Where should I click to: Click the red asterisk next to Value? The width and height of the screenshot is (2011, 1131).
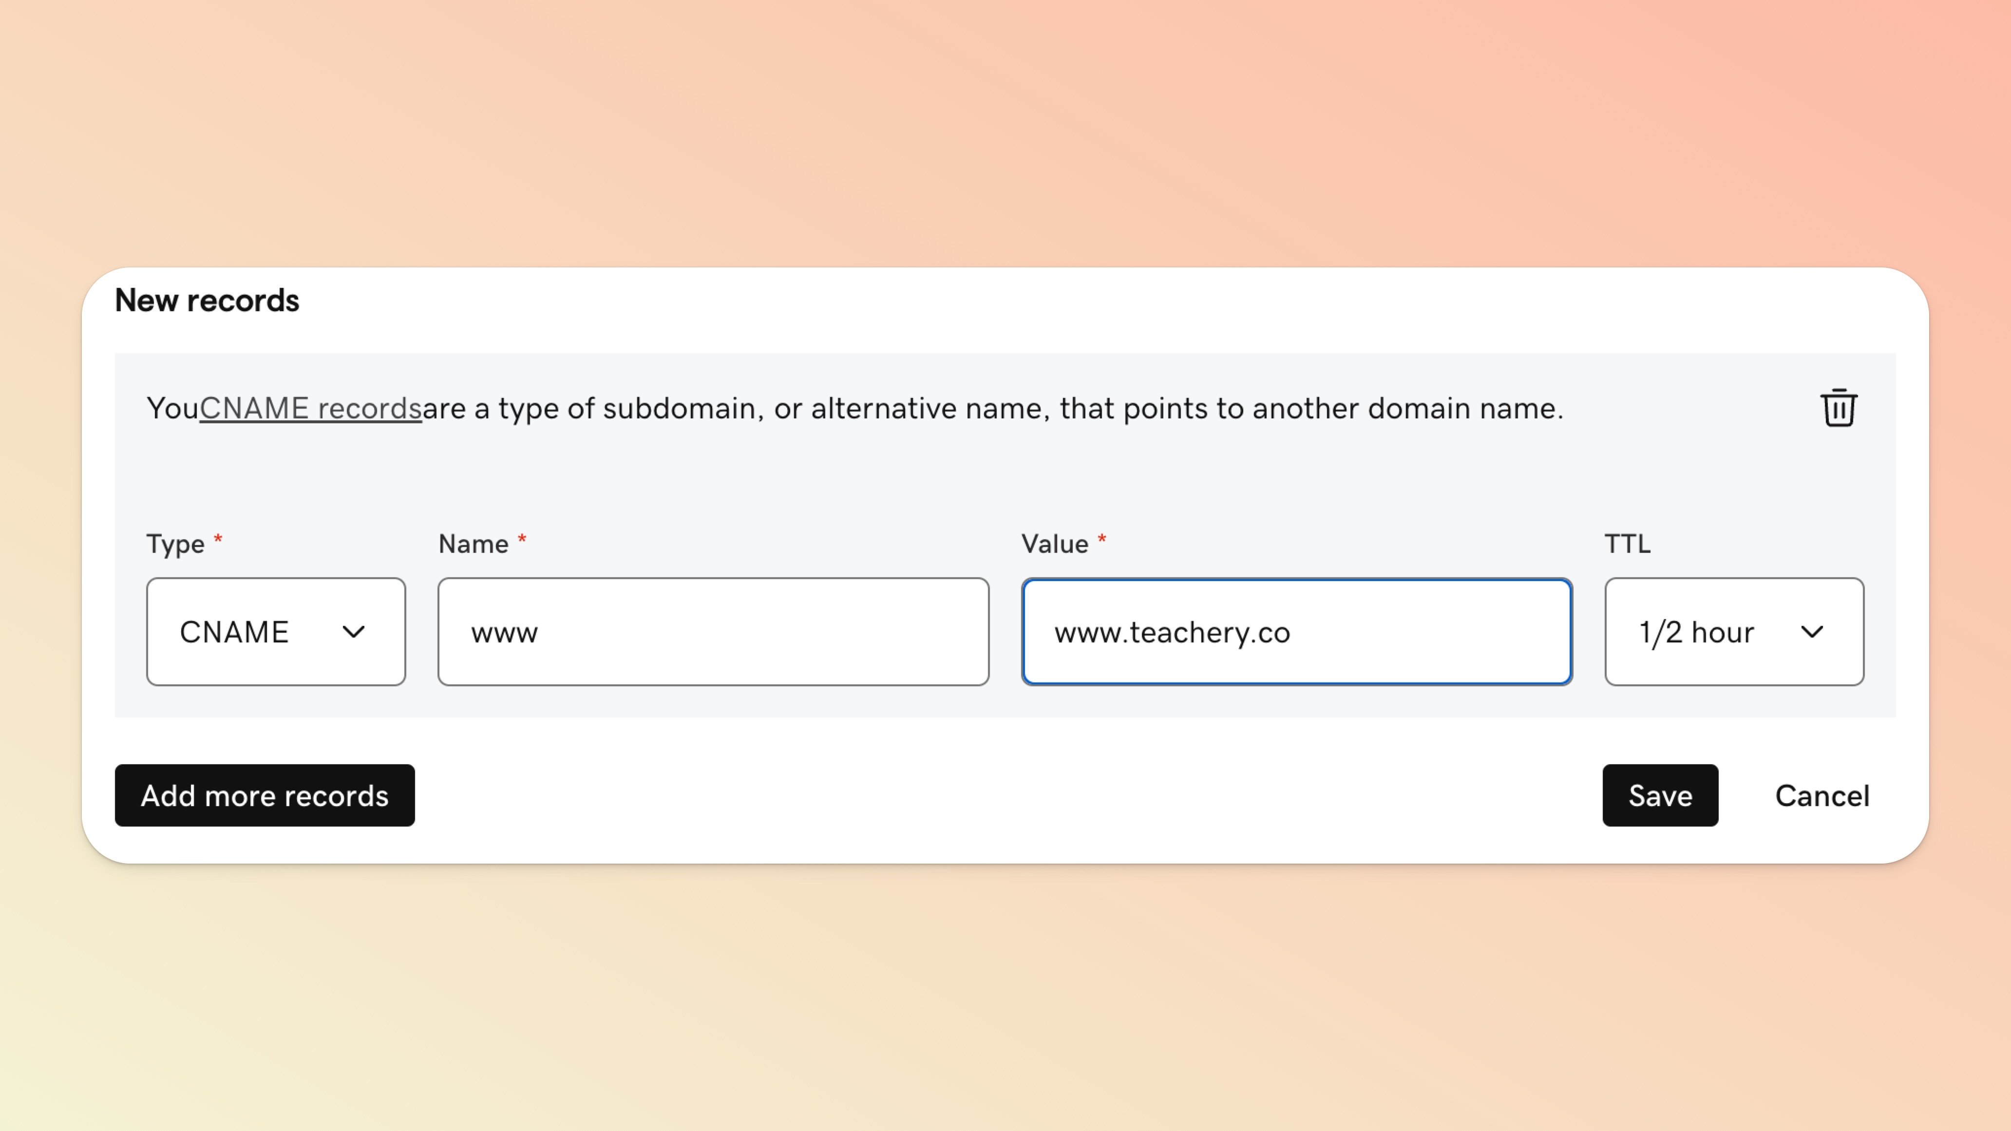point(1101,539)
